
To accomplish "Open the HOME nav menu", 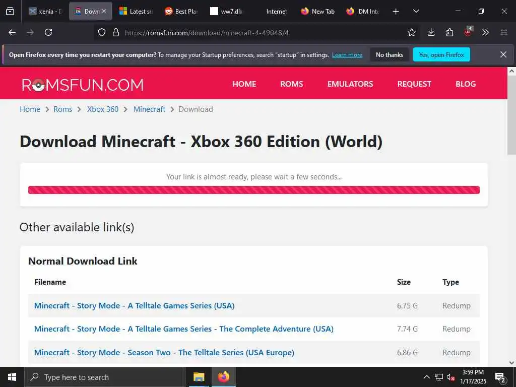I will [244, 84].
